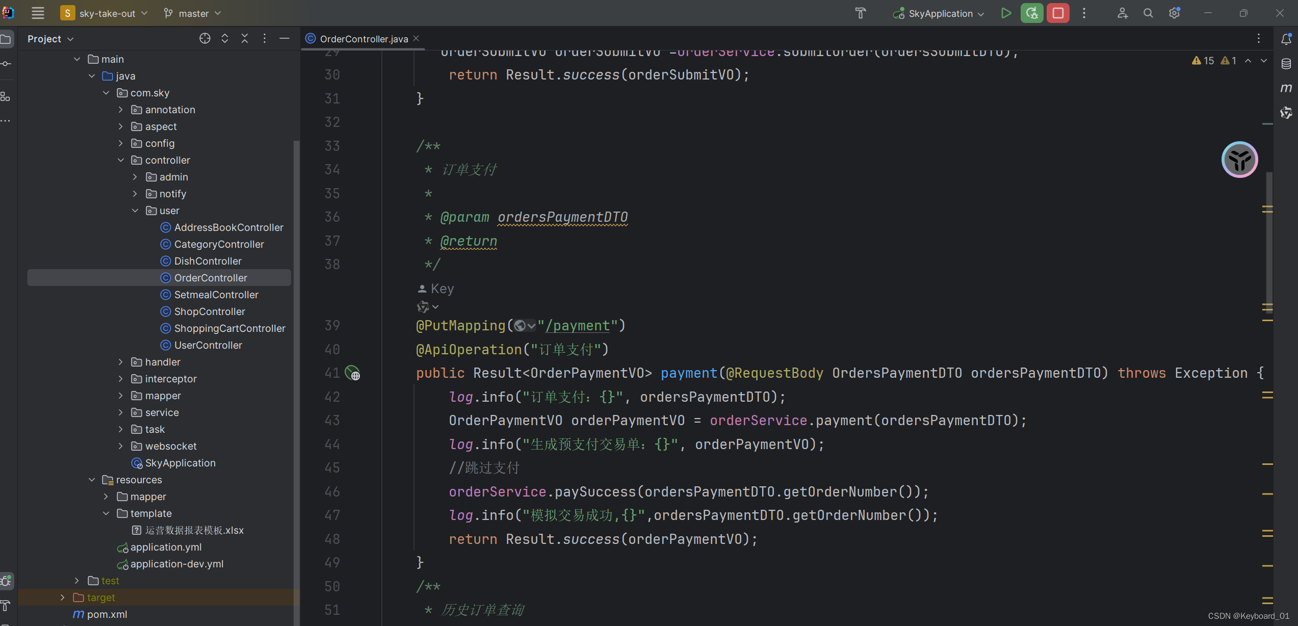Expand the service package folder
The width and height of the screenshot is (1298, 626).
(x=120, y=412)
